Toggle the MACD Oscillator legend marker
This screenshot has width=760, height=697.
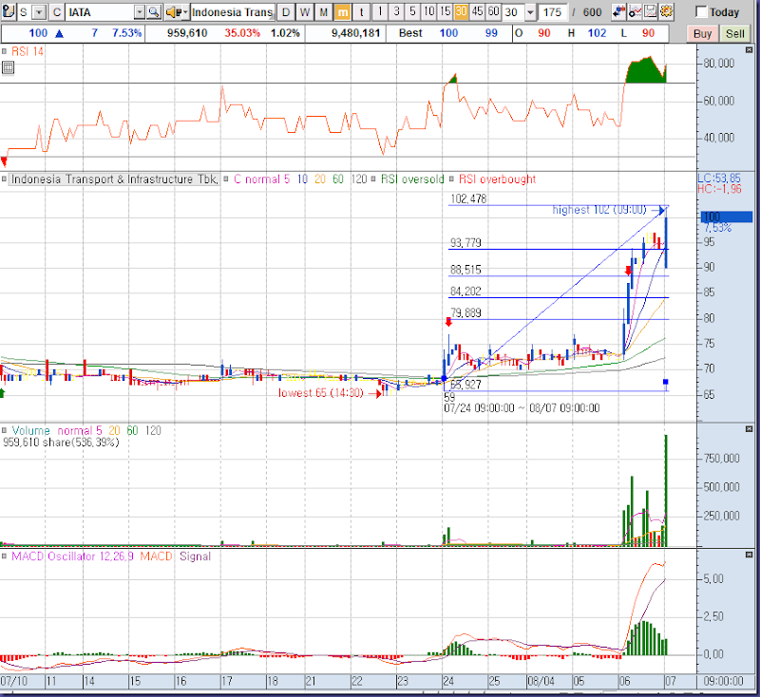(x=5, y=556)
